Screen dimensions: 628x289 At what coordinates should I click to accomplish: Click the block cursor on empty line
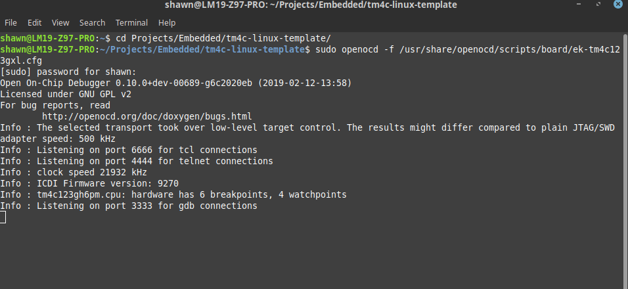[x=3, y=217]
